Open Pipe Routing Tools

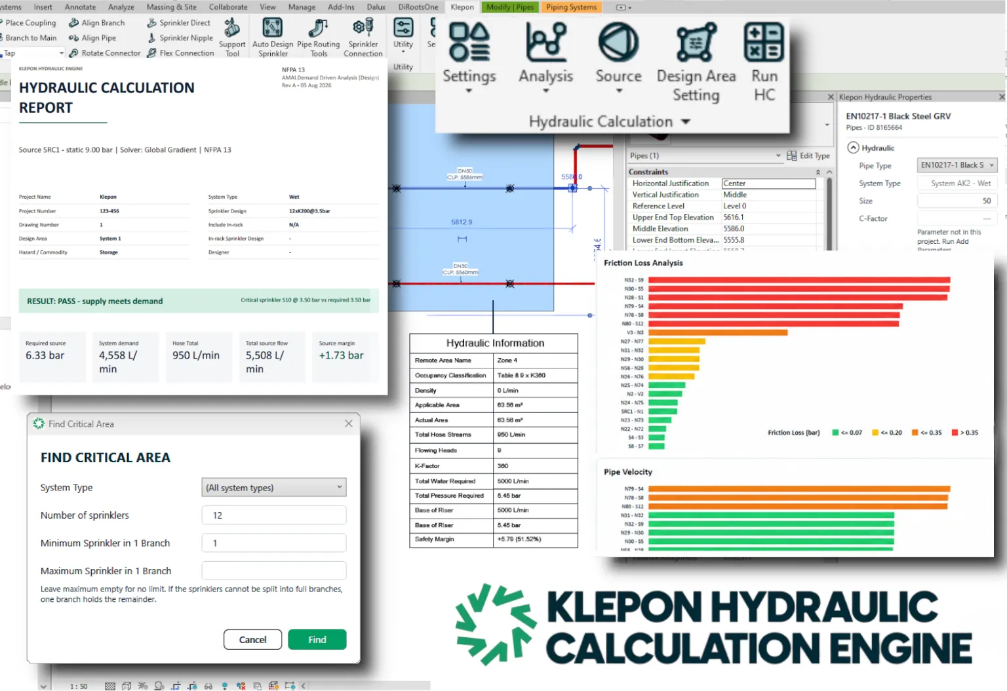(319, 38)
